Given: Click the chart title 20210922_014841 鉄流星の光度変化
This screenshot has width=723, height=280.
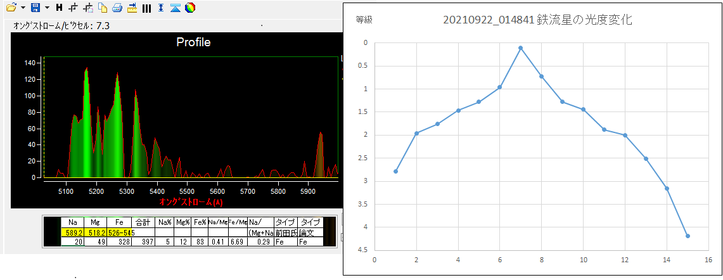Looking at the screenshot, I should 537,20.
